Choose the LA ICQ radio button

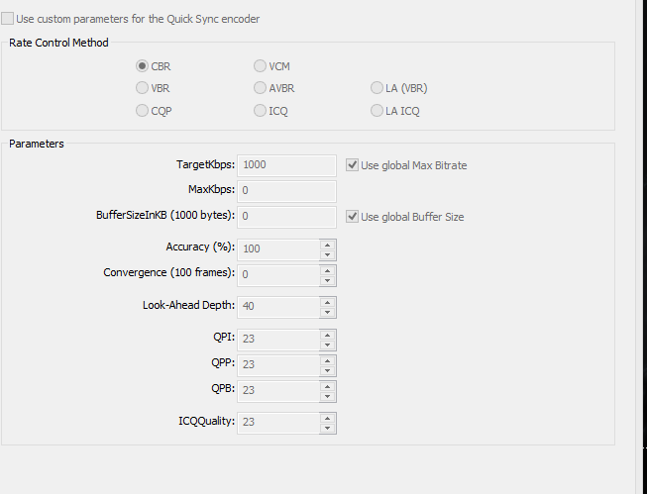[x=377, y=111]
